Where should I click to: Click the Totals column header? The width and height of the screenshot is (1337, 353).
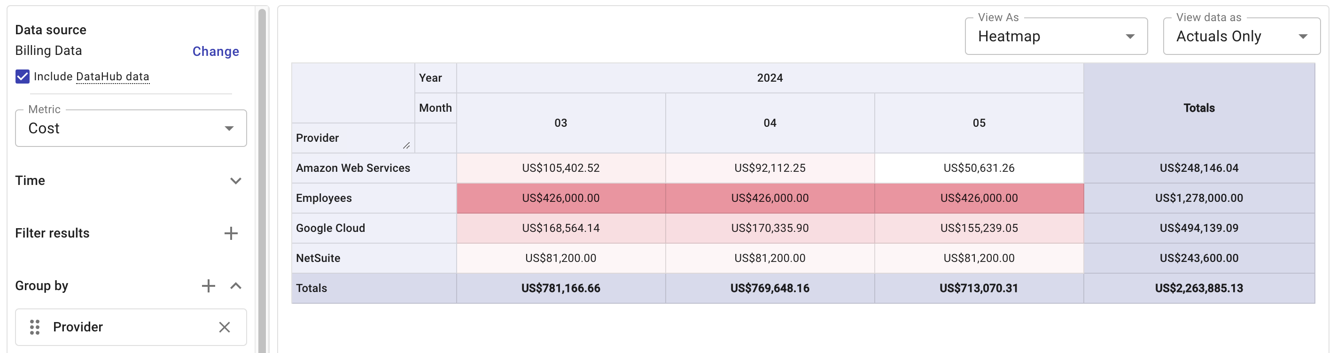[1198, 108]
